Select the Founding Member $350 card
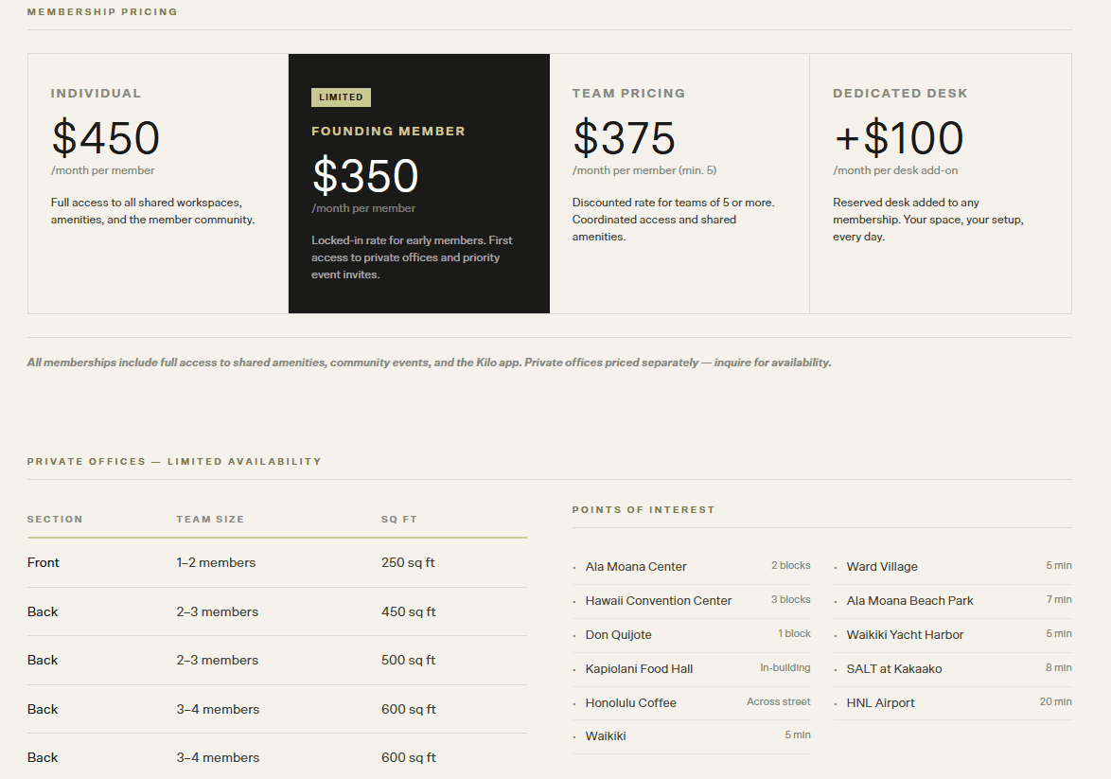 click(418, 184)
